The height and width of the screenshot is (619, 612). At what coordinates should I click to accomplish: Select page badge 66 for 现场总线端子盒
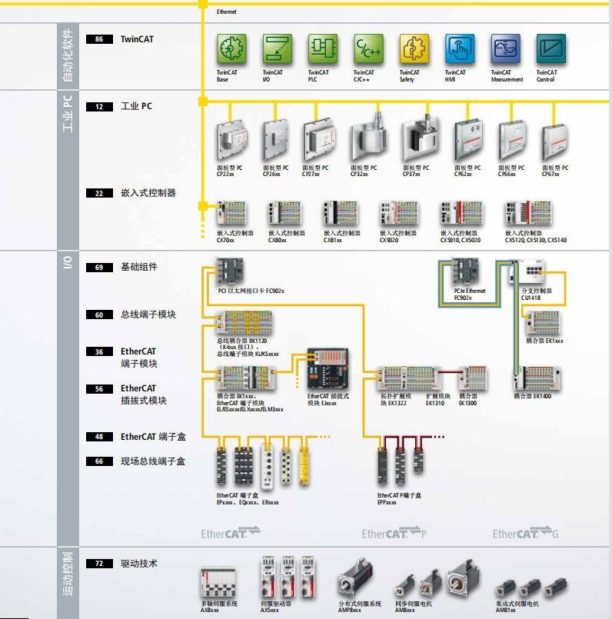(99, 461)
